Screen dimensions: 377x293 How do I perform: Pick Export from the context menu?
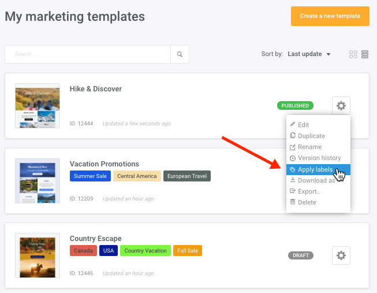tap(308, 191)
